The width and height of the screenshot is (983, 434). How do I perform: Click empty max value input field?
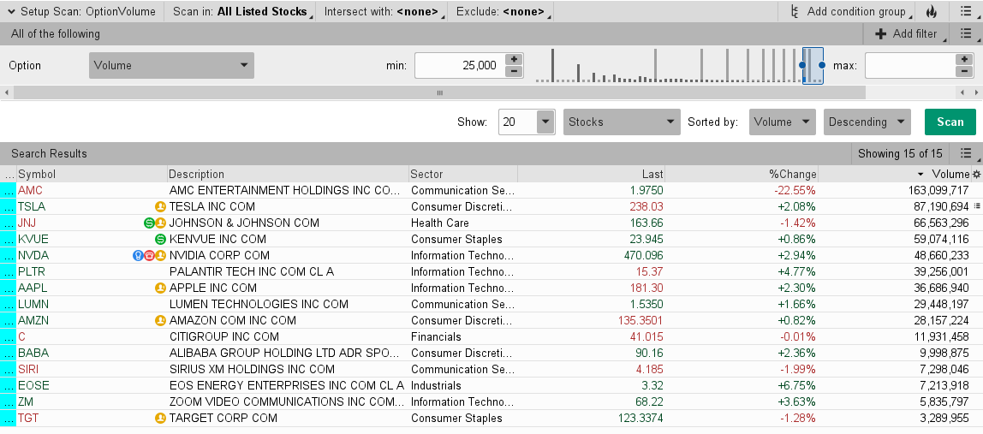(909, 65)
